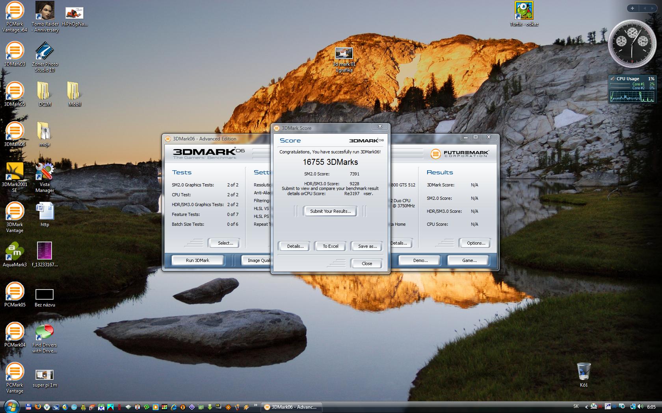Click the "Batch Size Tests:" label
The image size is (662, 413).
click(188, 224)
